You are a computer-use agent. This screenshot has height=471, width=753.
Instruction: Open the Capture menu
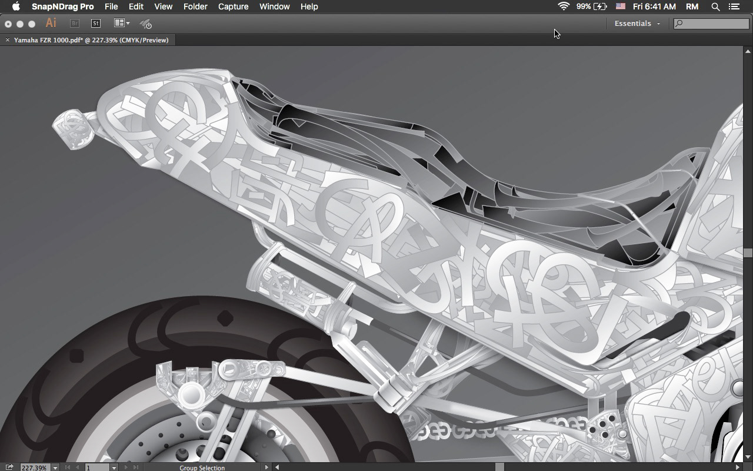(233, 6)
